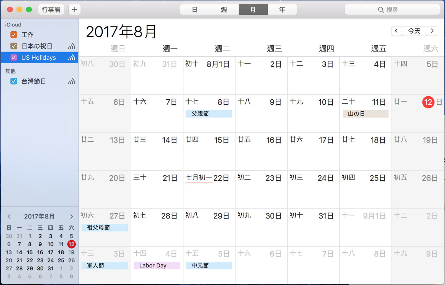Toggle the 日本の祝日 calendar checkbox
The width and height of the screenshot is (445, 285).
click(14, 46)
